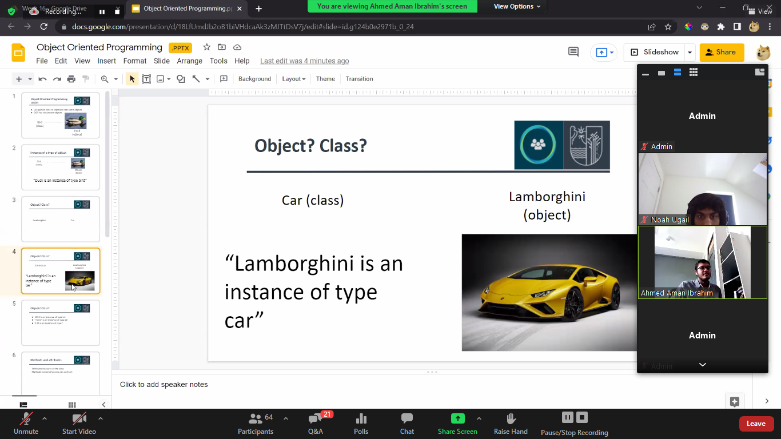Screen dimensions: 781x439
Task: Click the Add comment toolbar icon
Action: (224, 79)
